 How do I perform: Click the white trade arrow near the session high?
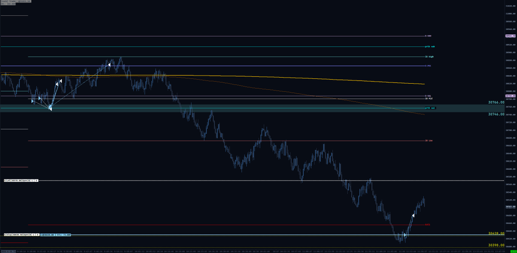(x=109, y=65)
